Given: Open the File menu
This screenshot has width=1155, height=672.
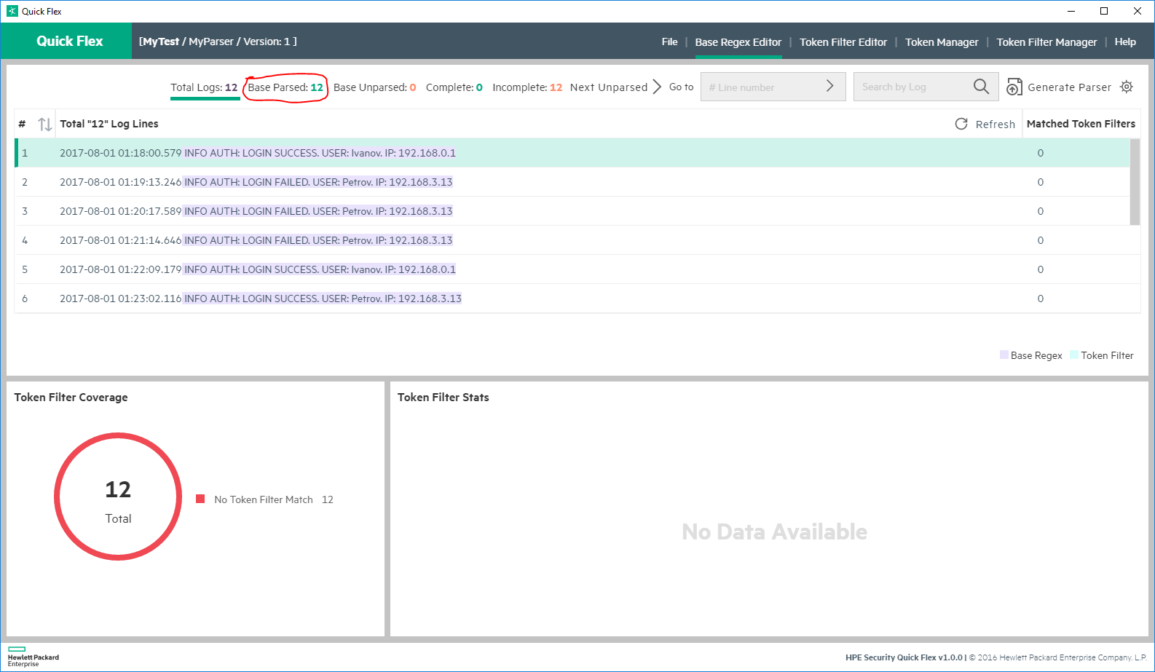Looking at the screenshot, I should [669, 41].
